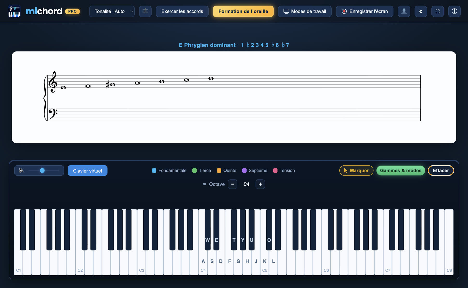The width and height of the screenshot is (468, 288).
Task: Click the Effacer button
Action: point(441,171)
